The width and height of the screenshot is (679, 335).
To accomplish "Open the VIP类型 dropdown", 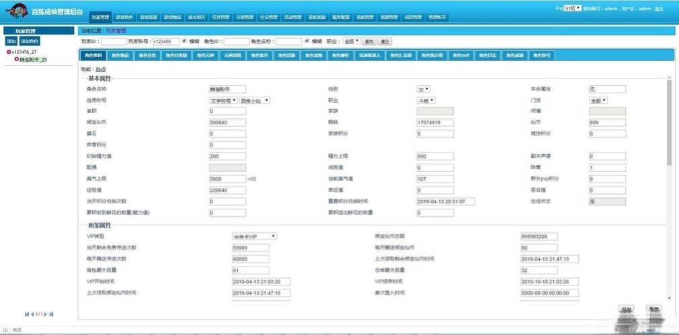I will 255,236.
